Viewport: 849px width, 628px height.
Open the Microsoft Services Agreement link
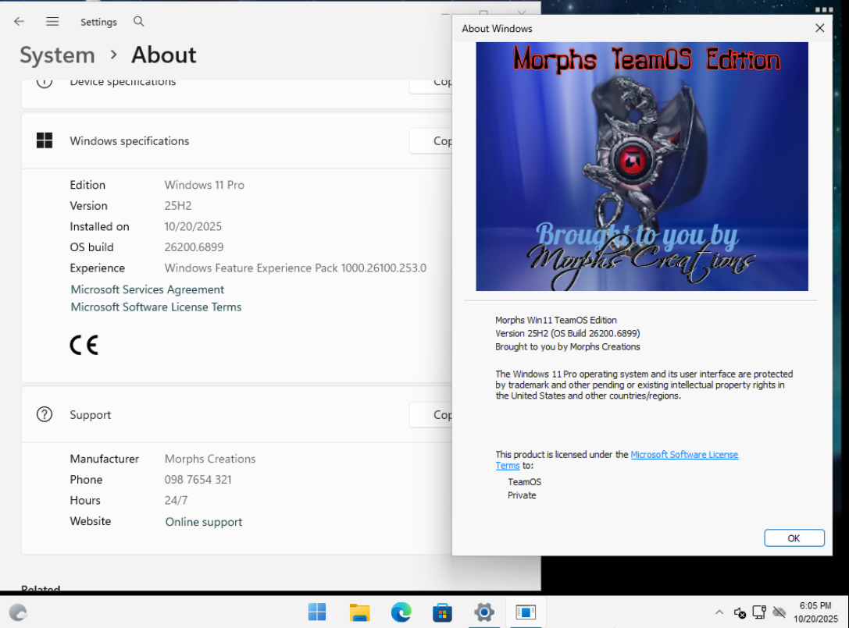point(148,289)
